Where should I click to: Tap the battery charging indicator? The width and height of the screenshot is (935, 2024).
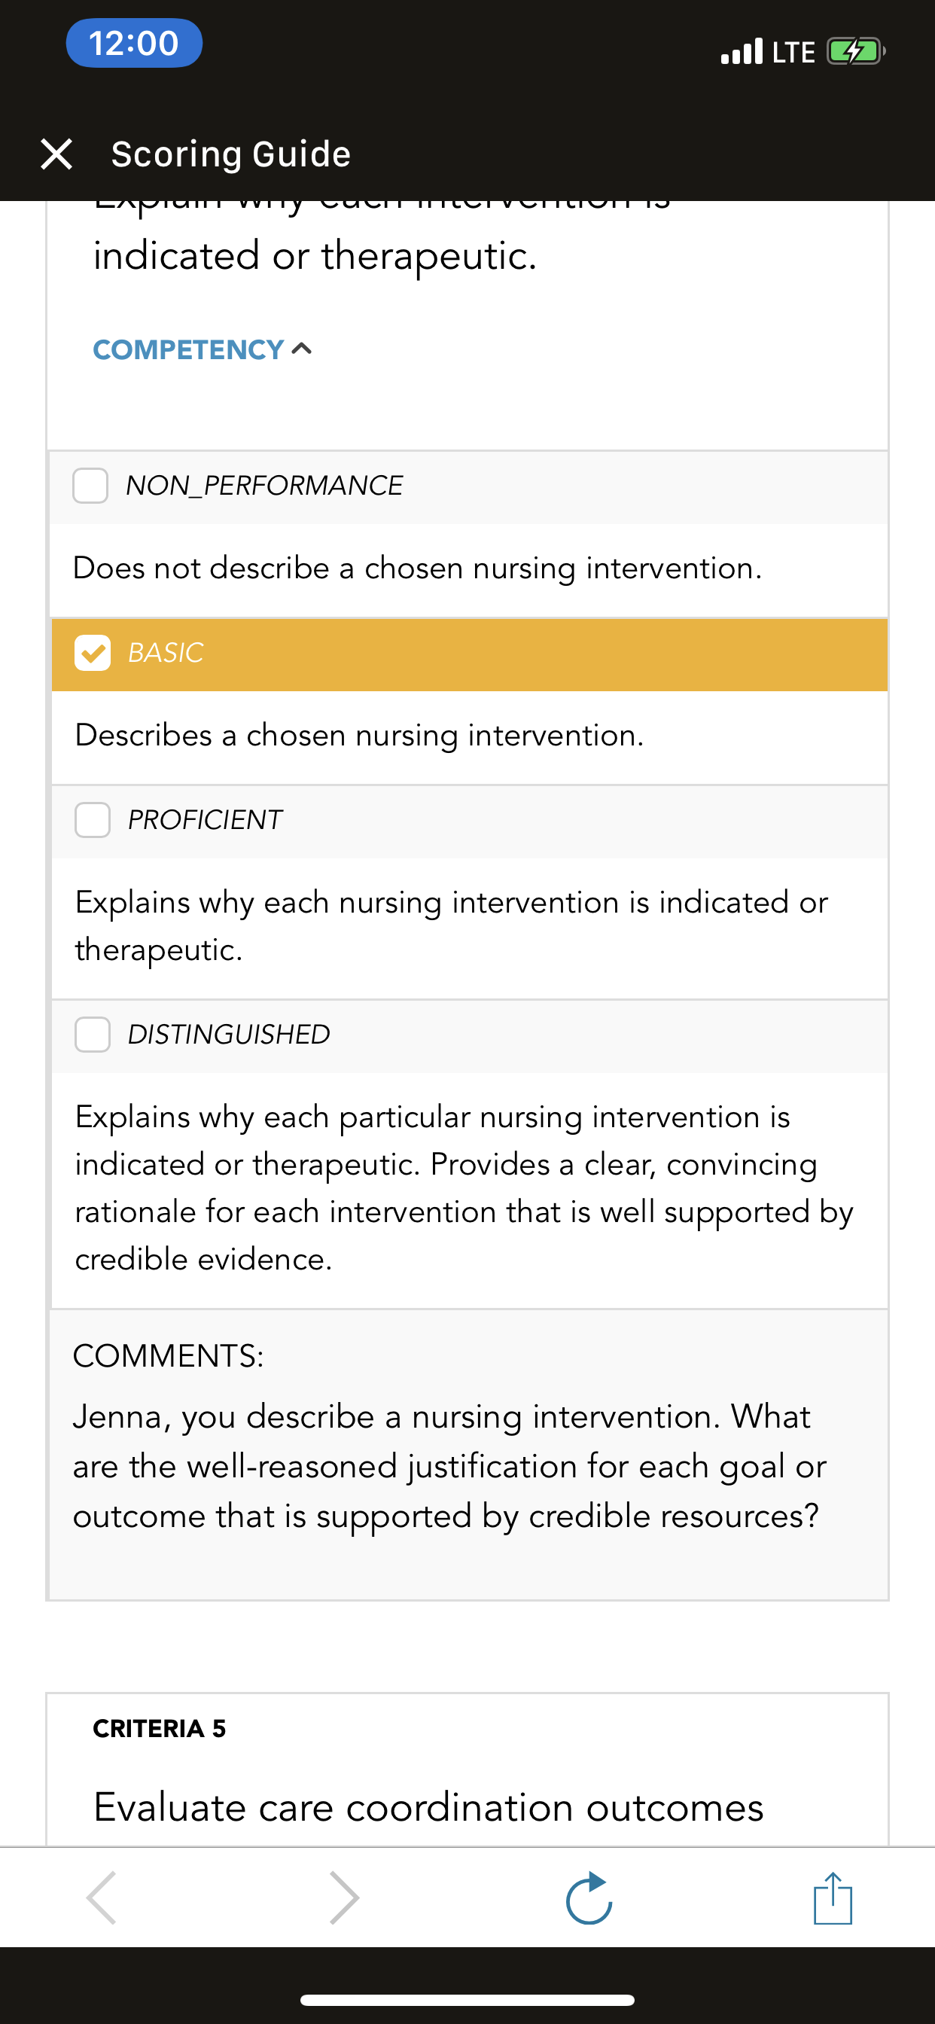tap(856, 52)
